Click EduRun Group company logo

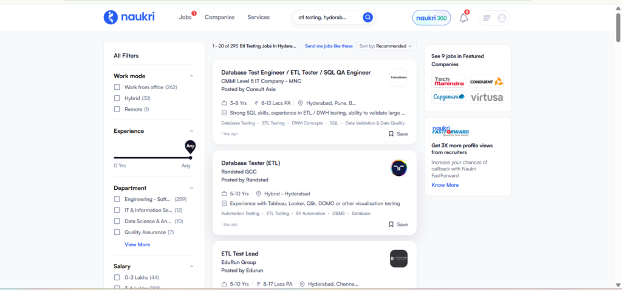pos(398,258)
